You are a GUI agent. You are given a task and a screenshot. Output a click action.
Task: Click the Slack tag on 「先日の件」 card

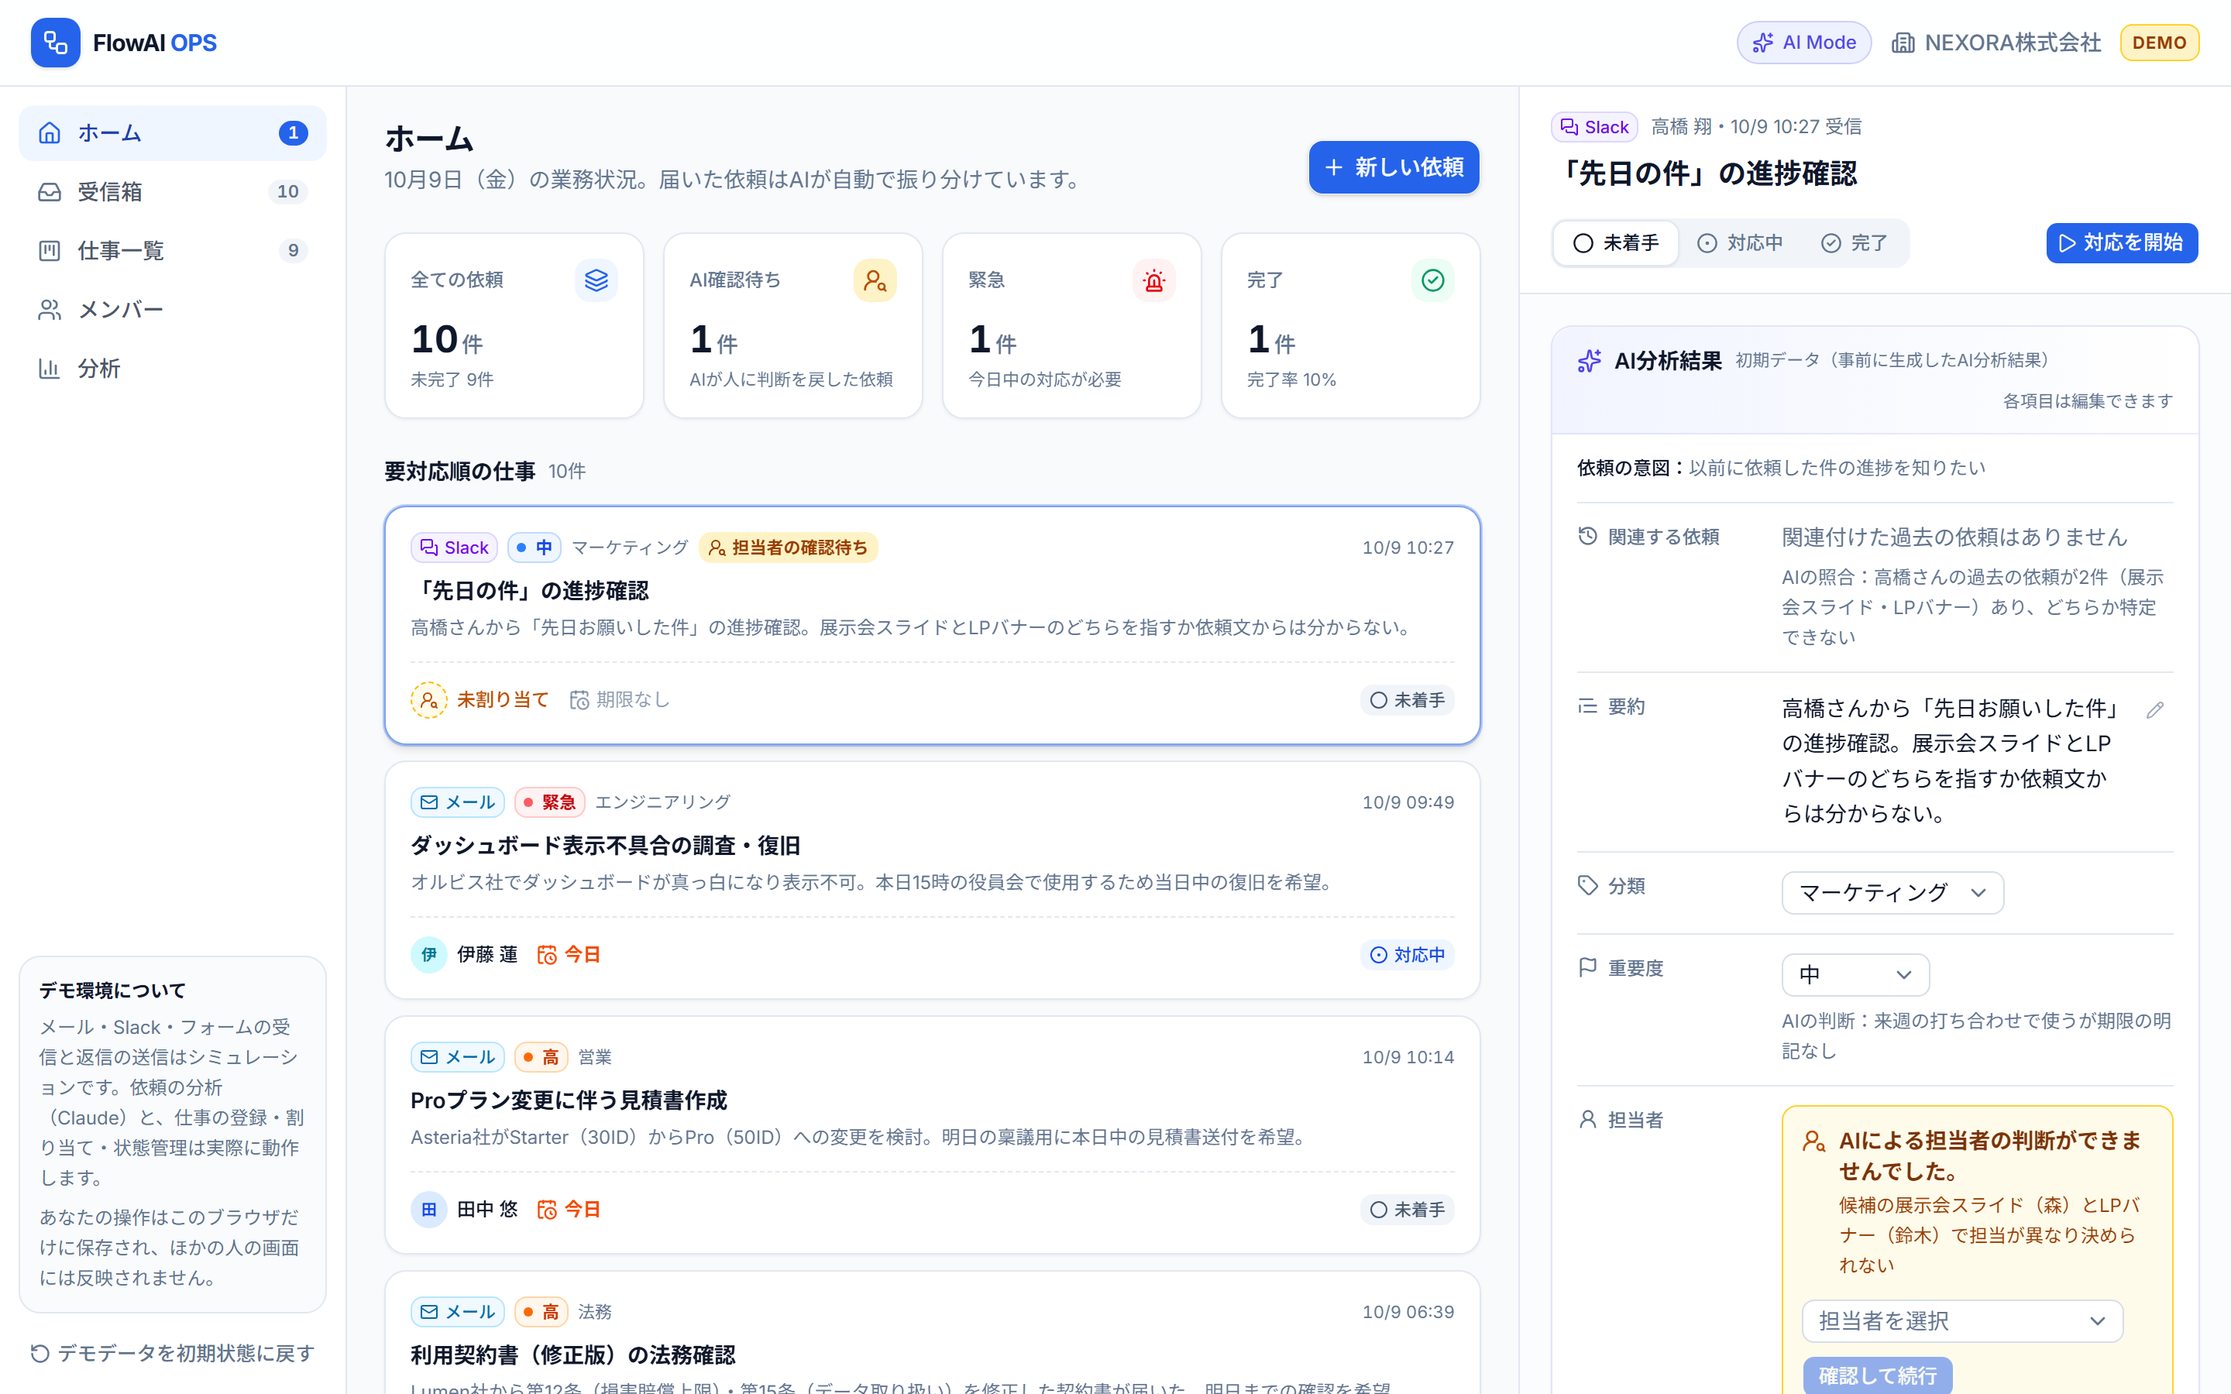454,548
